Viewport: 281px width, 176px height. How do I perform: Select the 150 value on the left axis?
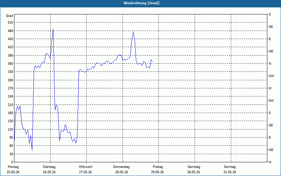[11, 121]
